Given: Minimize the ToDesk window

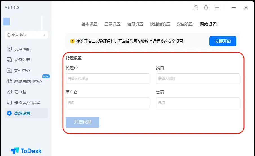Looking at the screenshot, I should 234,8.
